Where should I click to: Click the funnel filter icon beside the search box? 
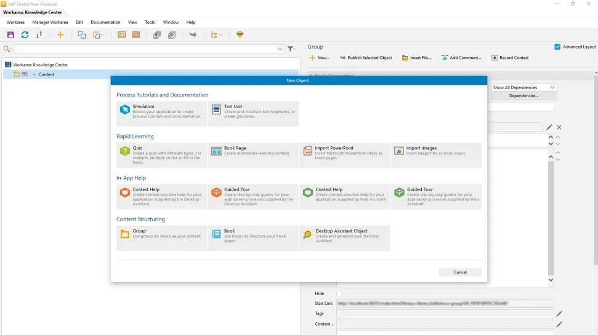tap(291, 49)
